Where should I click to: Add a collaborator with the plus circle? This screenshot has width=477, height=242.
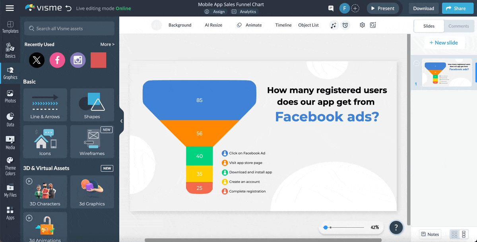355,8
